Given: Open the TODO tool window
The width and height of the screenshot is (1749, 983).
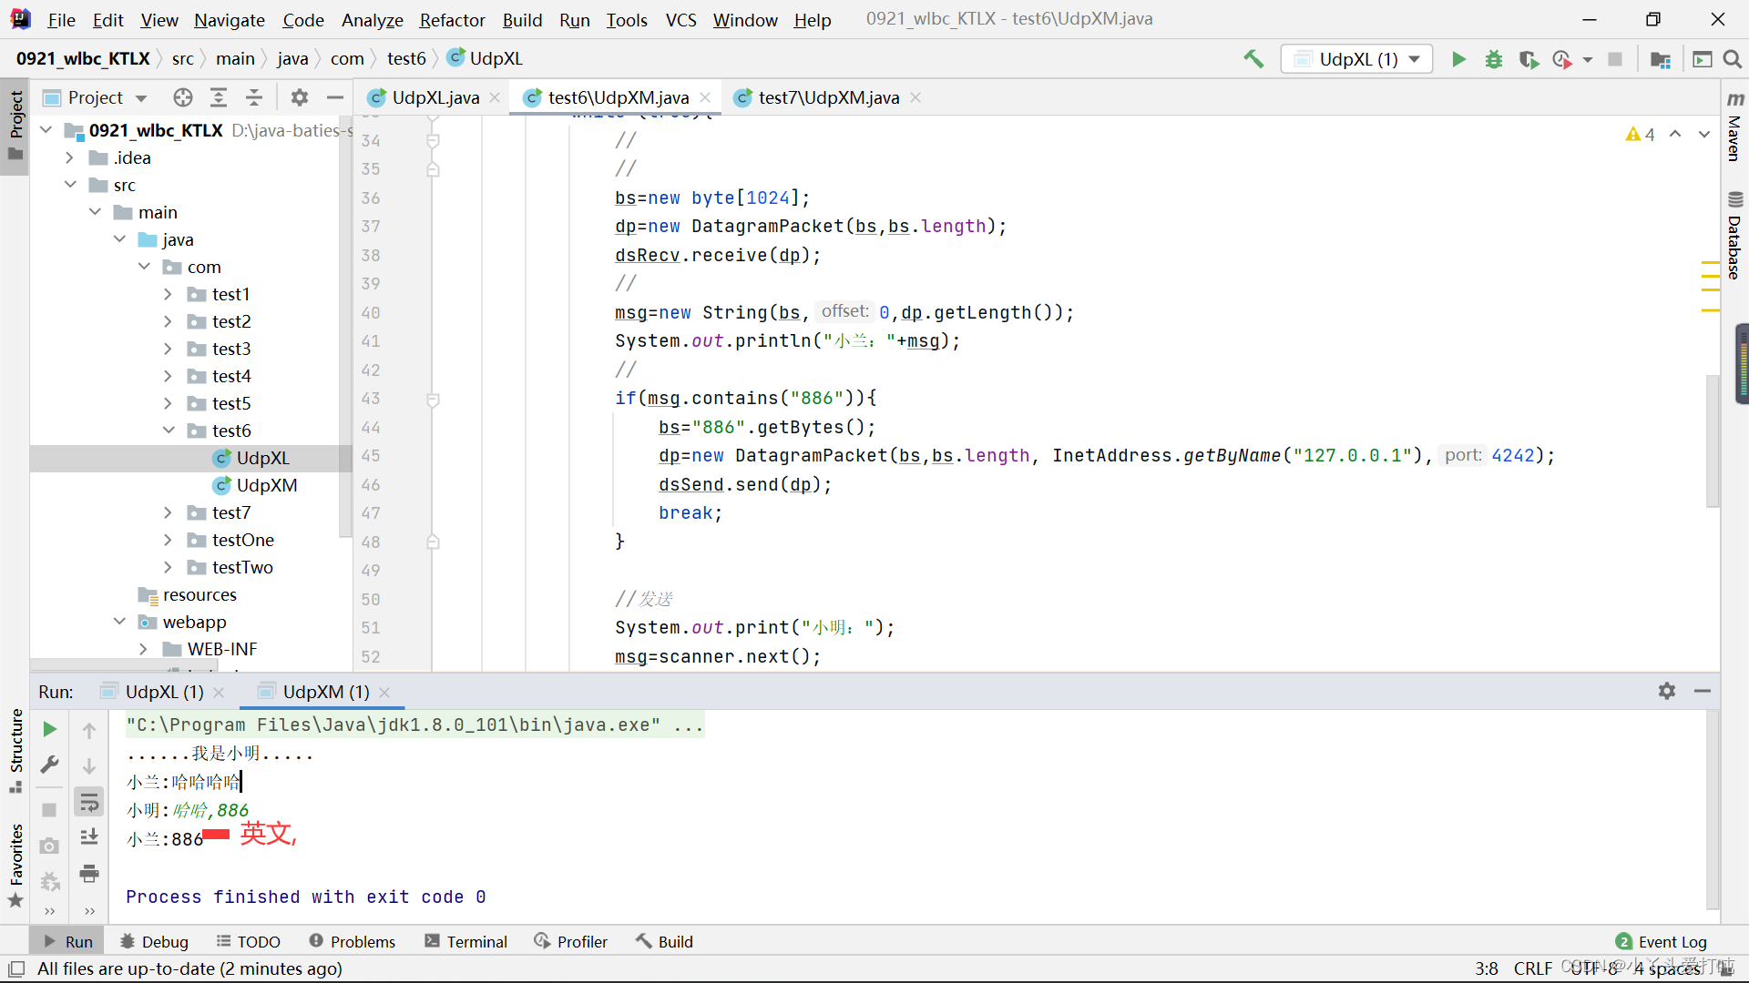Looking at the screenshot, I should click(x=248, y=941).
